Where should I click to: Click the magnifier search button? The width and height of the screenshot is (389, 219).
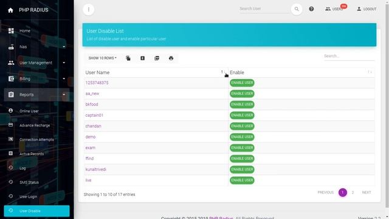[297, 9]
